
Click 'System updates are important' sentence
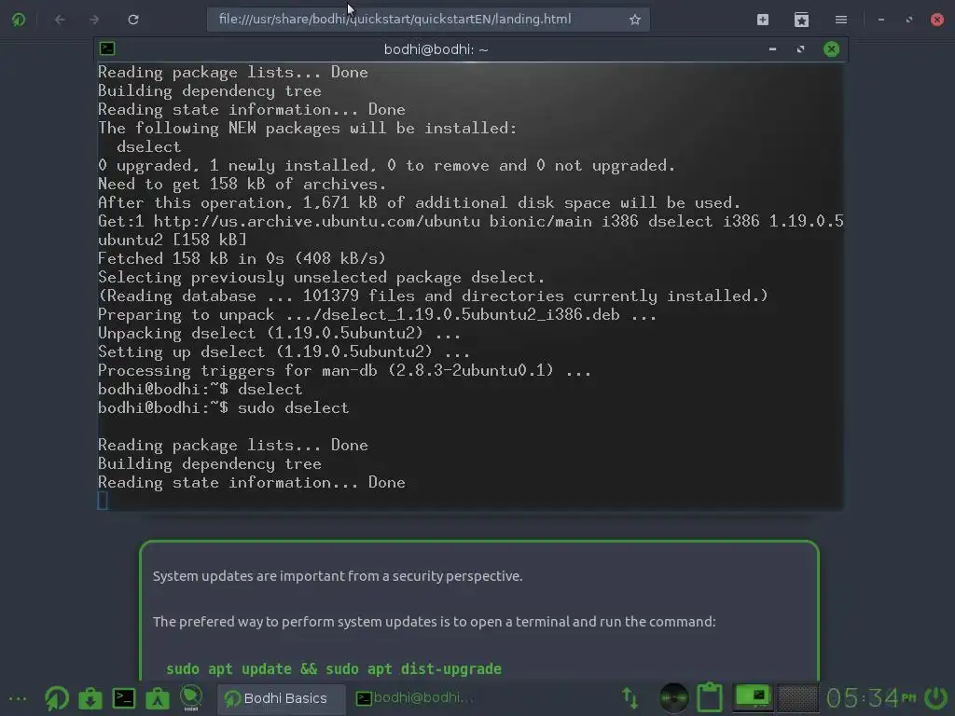click(338, 575)
